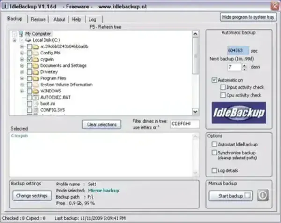This screenshot has width=281, height=223.
Task: Expand the Documents and Settings node
Action: [22, 66]
